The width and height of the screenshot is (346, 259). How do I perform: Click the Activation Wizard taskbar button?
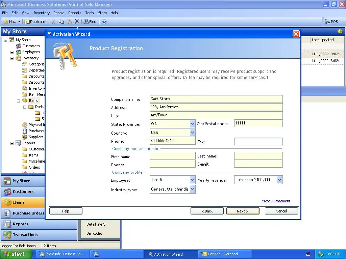tap(171, 254)
